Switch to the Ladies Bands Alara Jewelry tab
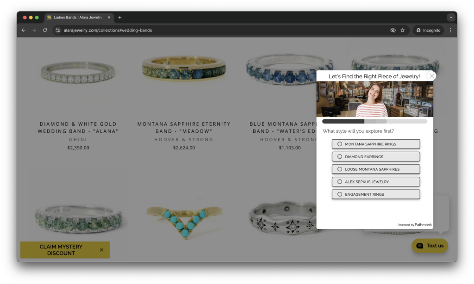The image size is (474, 284). click(x=79, y=17)
